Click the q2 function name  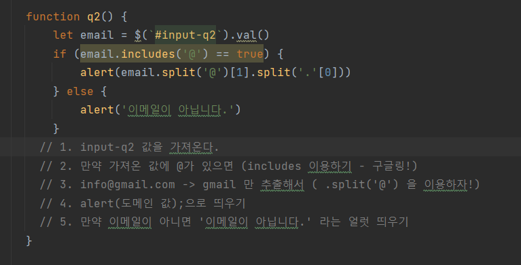[x=94, y=16]
